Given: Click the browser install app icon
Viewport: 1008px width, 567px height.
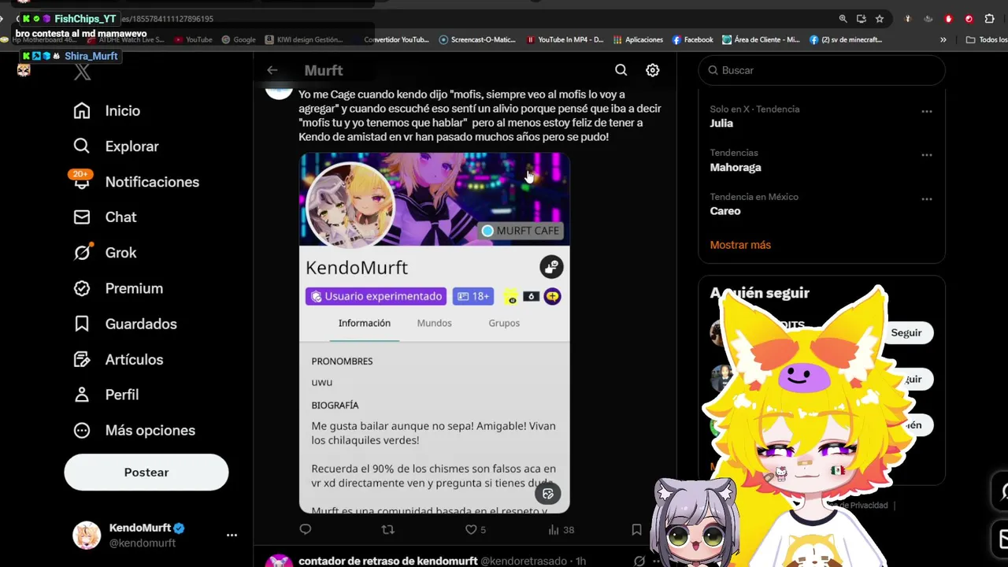Looking at the screenshot, I should pos(862,19).
